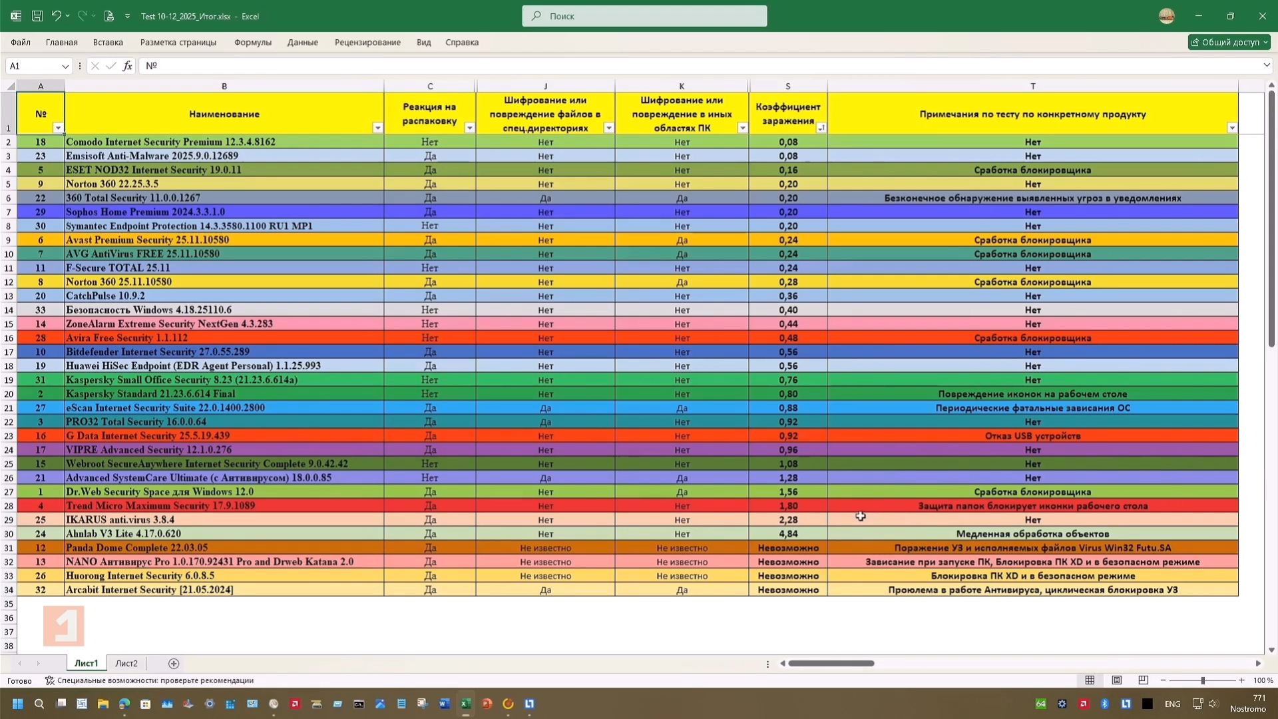Open the Данные ribbon tab

tap(303, 42)
